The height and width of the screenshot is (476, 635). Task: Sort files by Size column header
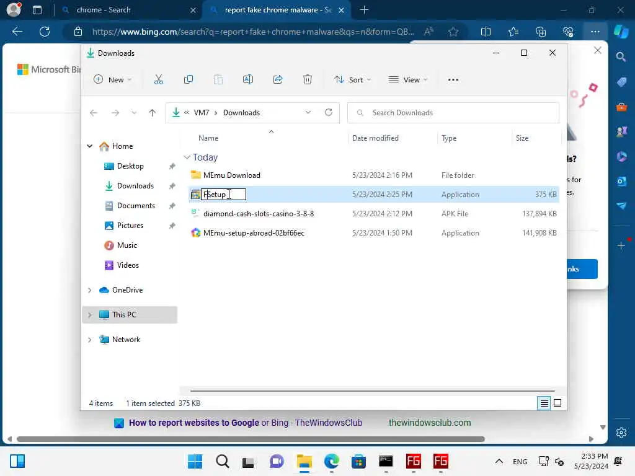pos(522,138)
